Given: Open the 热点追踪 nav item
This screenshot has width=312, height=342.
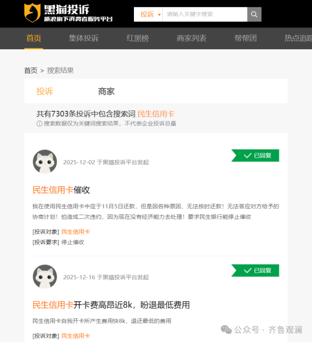Looking at the screenshot, I should point(298,38).
